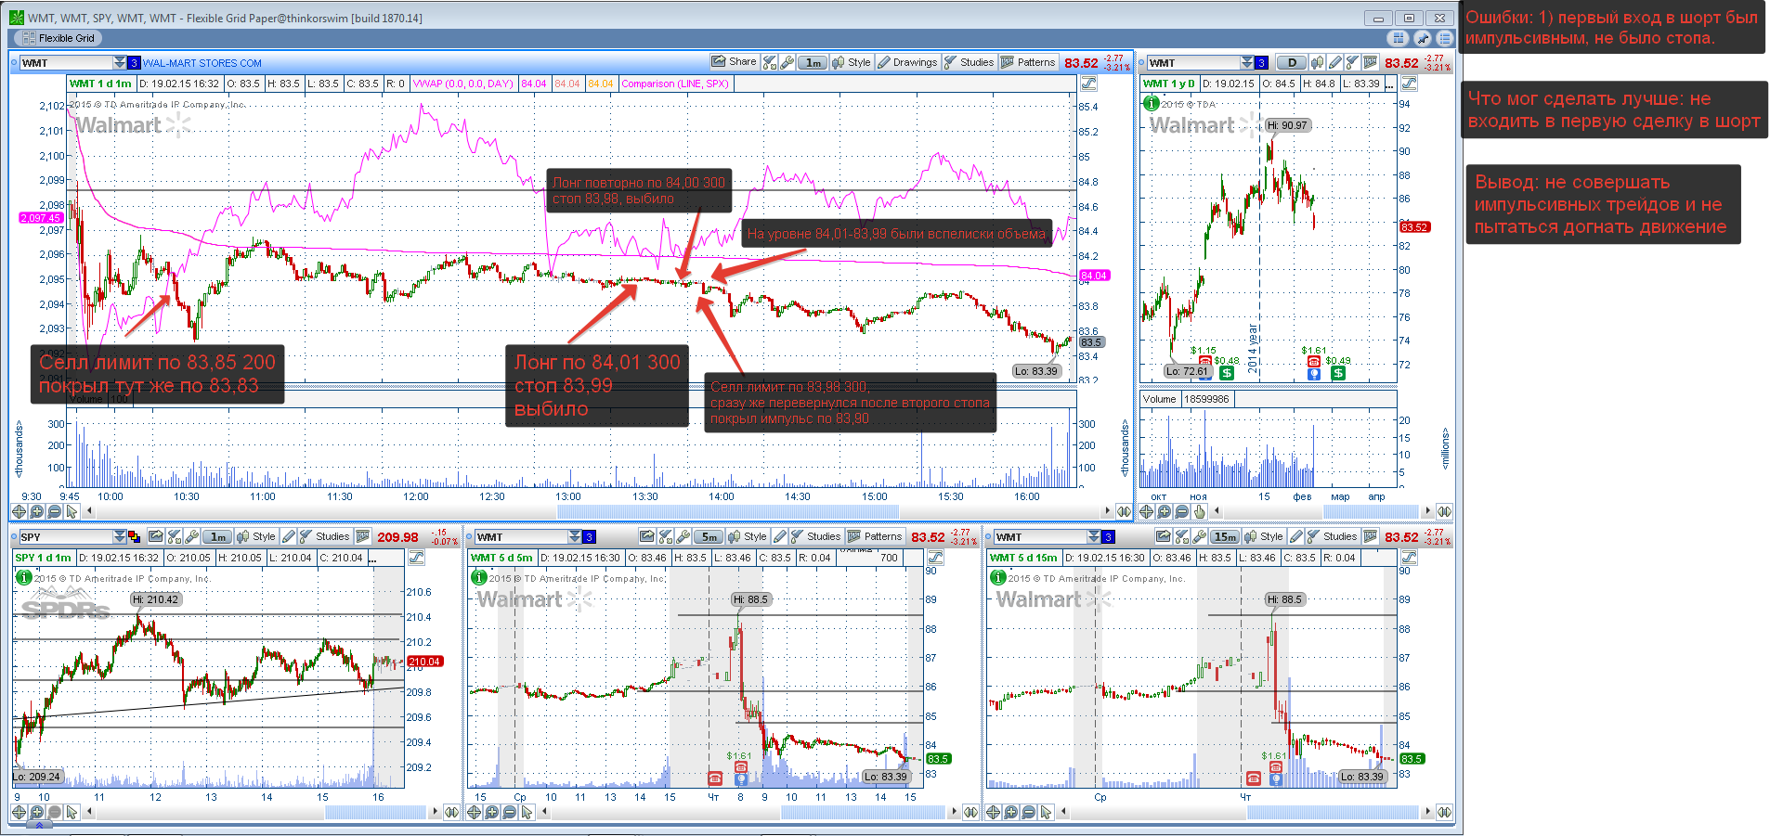Click the pin icon in top-right header
Viewport: 1770px width, 836px height.
tap(1422, 38)
